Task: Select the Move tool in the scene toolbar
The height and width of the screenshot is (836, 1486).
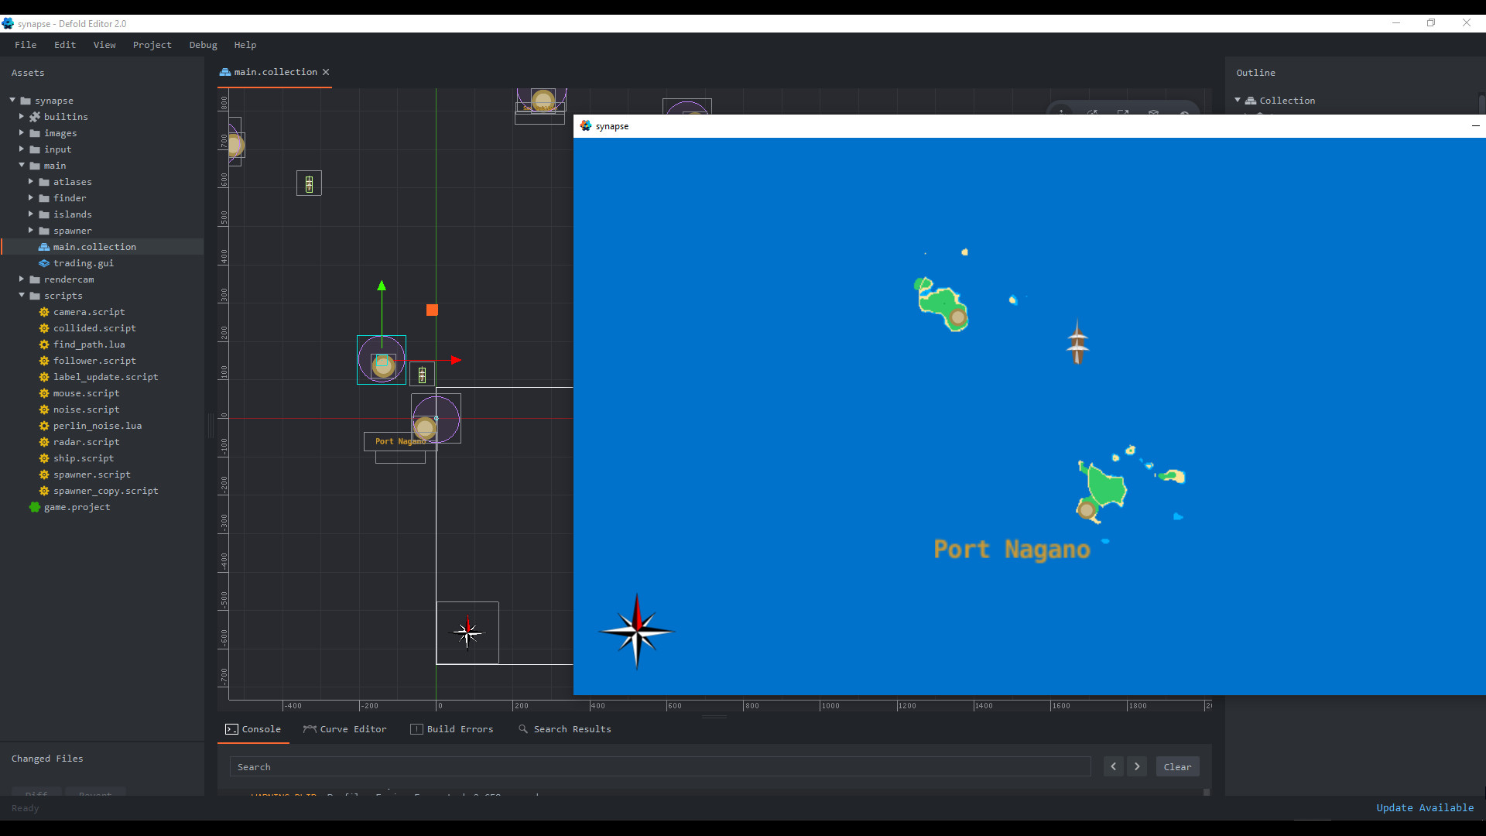Action: (x=1061, y=113)
